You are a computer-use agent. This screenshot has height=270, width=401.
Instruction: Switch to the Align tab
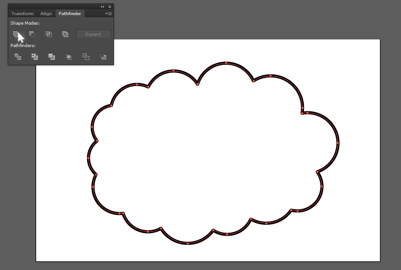click(x=46, y=14)
